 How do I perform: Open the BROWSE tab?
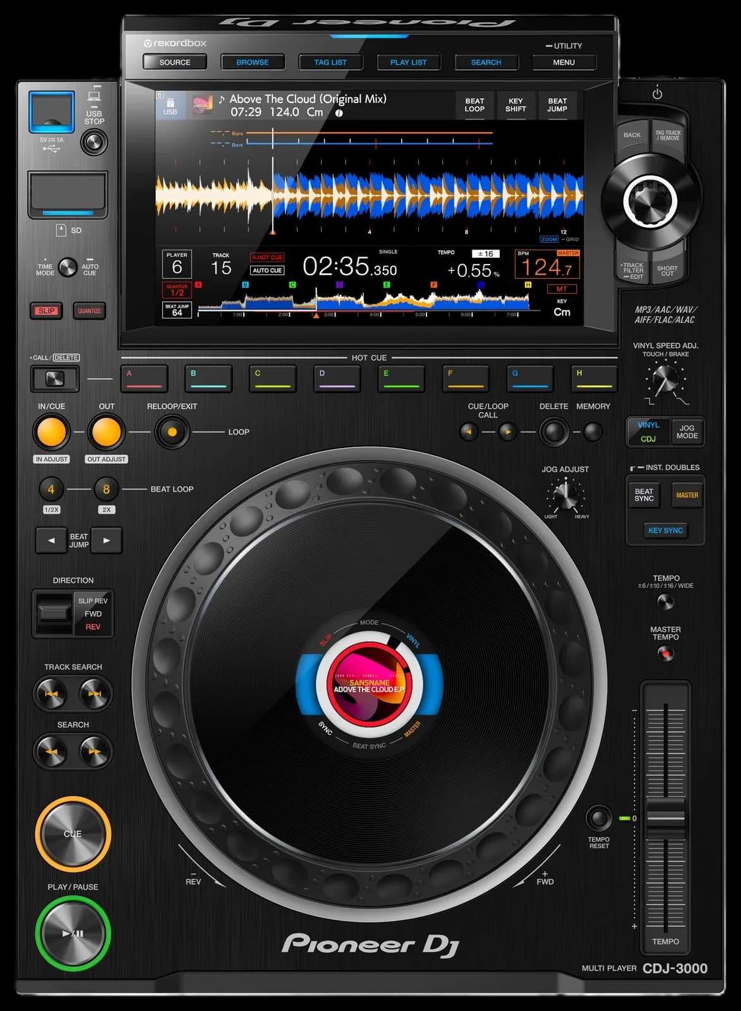[x=253, y=62]
